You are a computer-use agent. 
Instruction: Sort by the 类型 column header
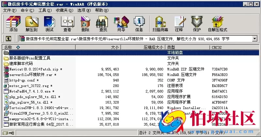(x=188, y=47)
